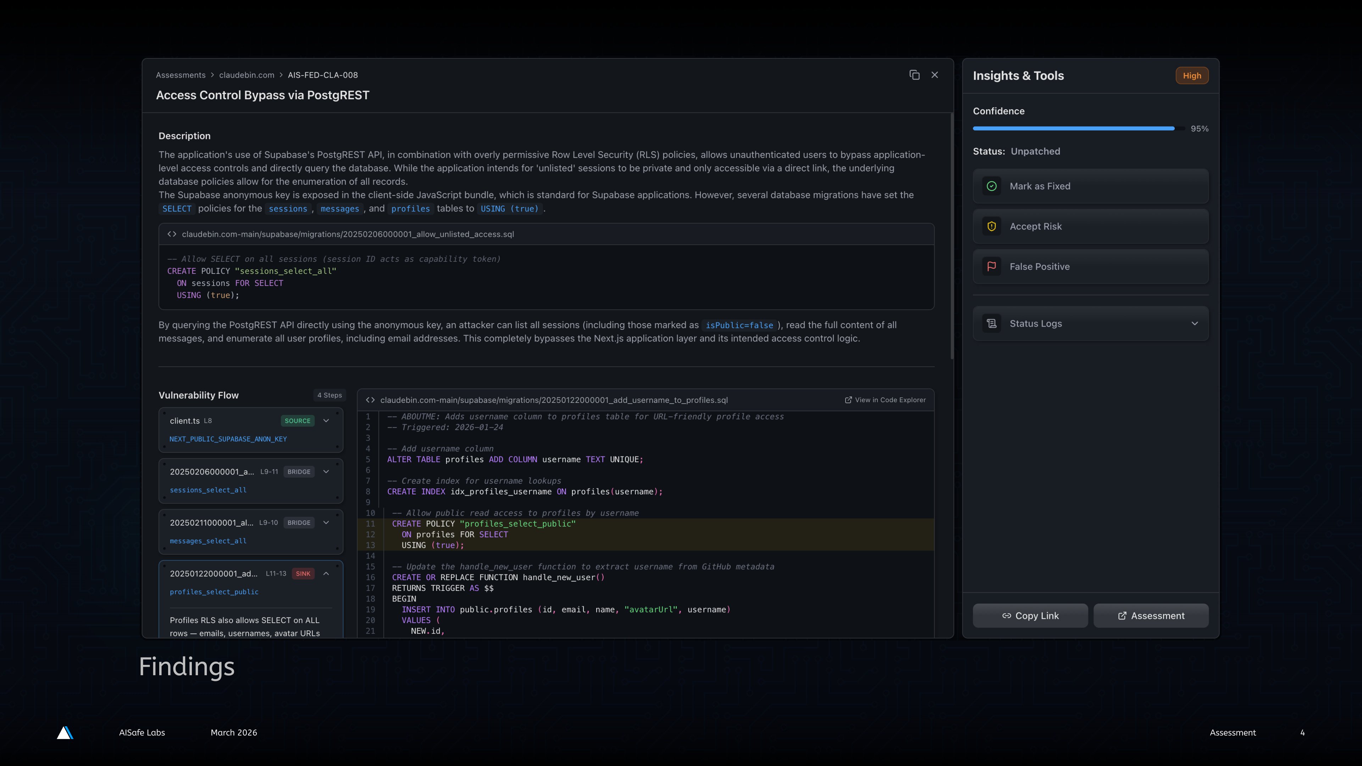
Task: Expand the Status Logs section
Action: click(x=1194, y=323)
